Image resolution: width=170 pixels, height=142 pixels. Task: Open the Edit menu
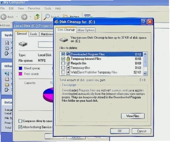coord(11,8)
